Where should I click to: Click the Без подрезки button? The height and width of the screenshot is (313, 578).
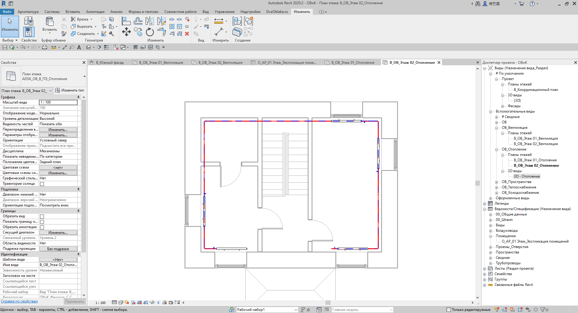[58, 249]
